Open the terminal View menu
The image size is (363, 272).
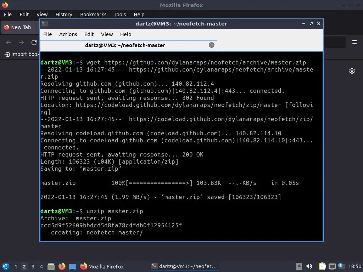click(x=107, y=34)
